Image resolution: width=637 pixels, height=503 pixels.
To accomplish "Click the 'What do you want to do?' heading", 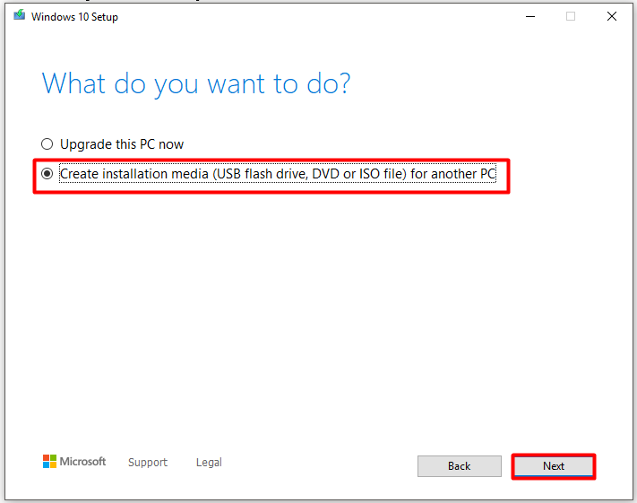I will tap(196, 84).
